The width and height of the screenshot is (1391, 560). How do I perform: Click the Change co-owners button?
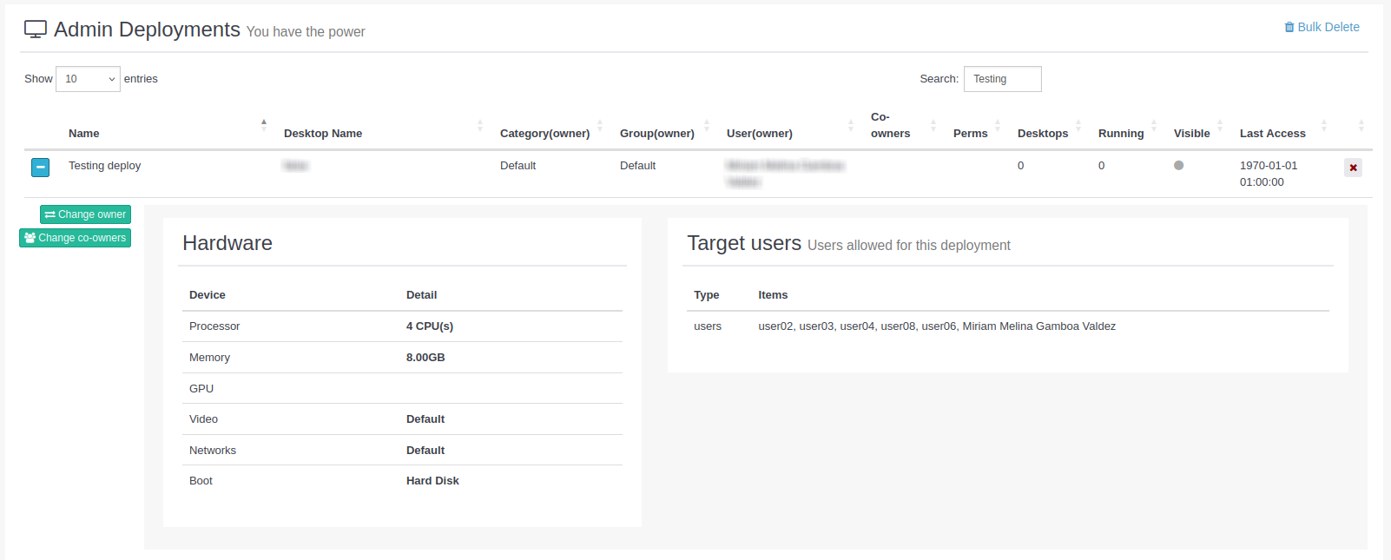coord(76,238)
